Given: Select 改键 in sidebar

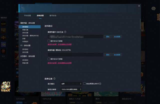Looking at the screenshot, I should (x=24, y=39).
